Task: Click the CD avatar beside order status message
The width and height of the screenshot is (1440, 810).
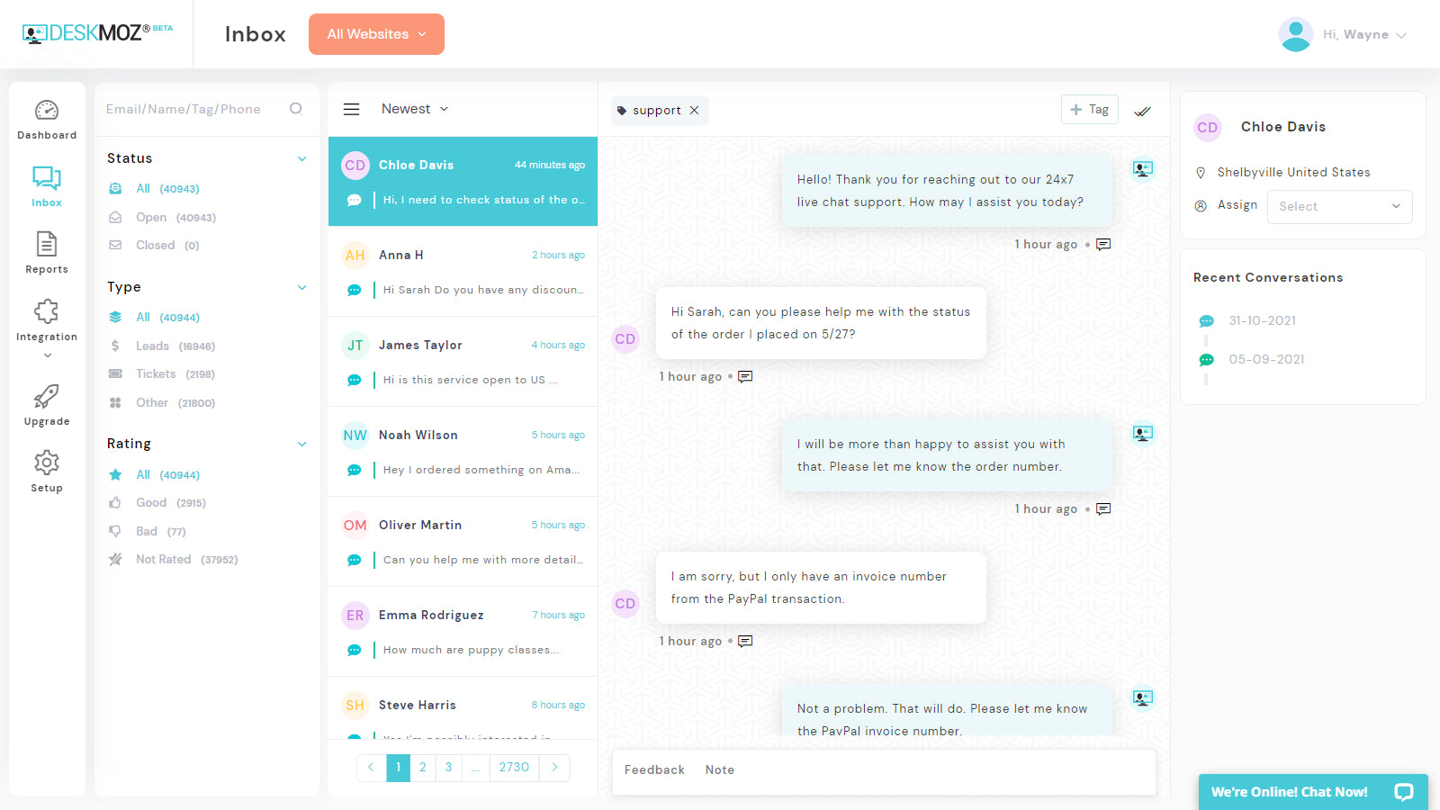Action: (625, 339)
